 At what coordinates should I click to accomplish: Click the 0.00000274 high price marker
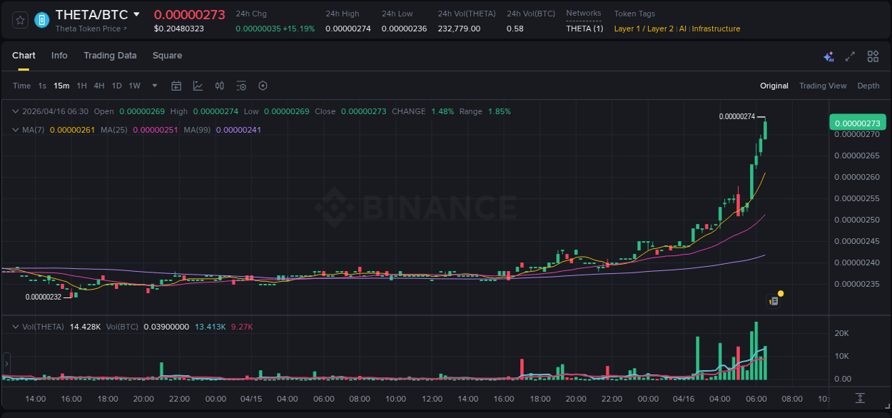pos(737,116)
